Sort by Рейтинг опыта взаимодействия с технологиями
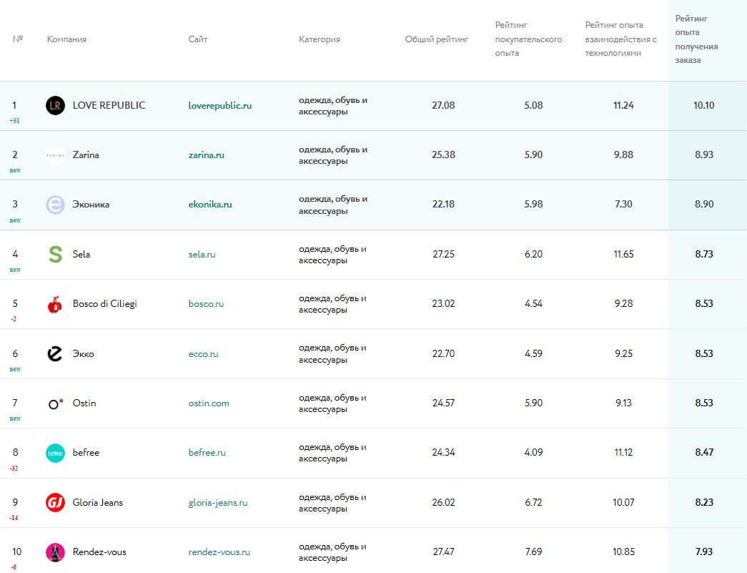The height and width of the screenshot is (573, 747). [620, 39]
